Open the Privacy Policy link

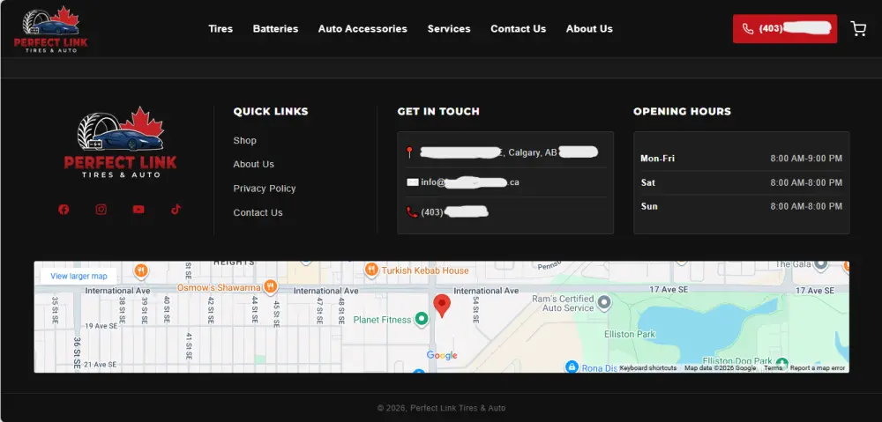click(x=265, y=189)
